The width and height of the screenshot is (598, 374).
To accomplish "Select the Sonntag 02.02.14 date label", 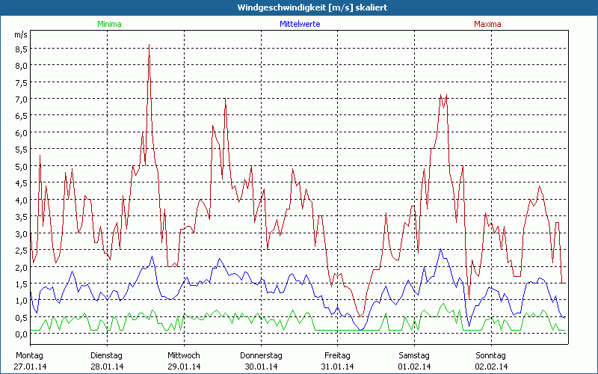I will tap(492, 361).
